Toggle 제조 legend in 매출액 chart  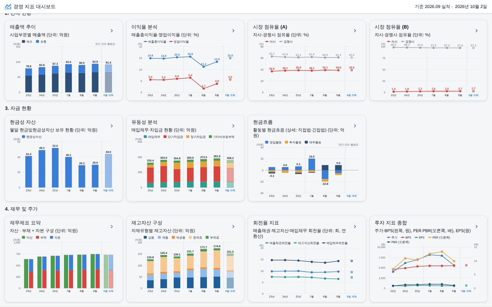[27, 42]
